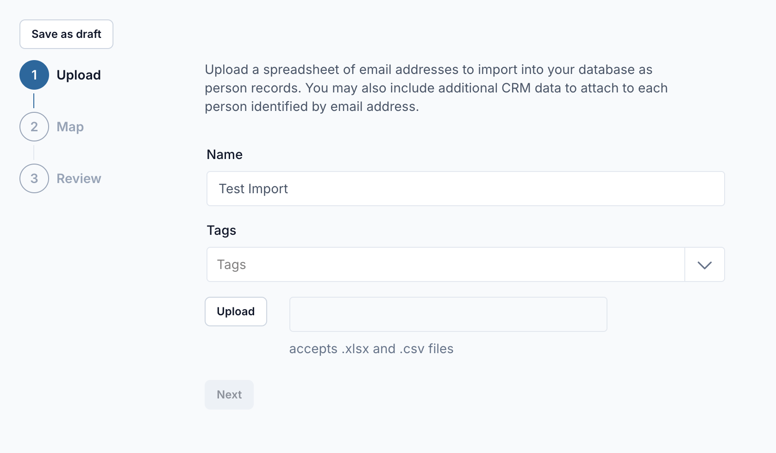This screenshot has height=453, width=776.
Task: Click the step 3 numbered circle
Action: tap(34, 178)
